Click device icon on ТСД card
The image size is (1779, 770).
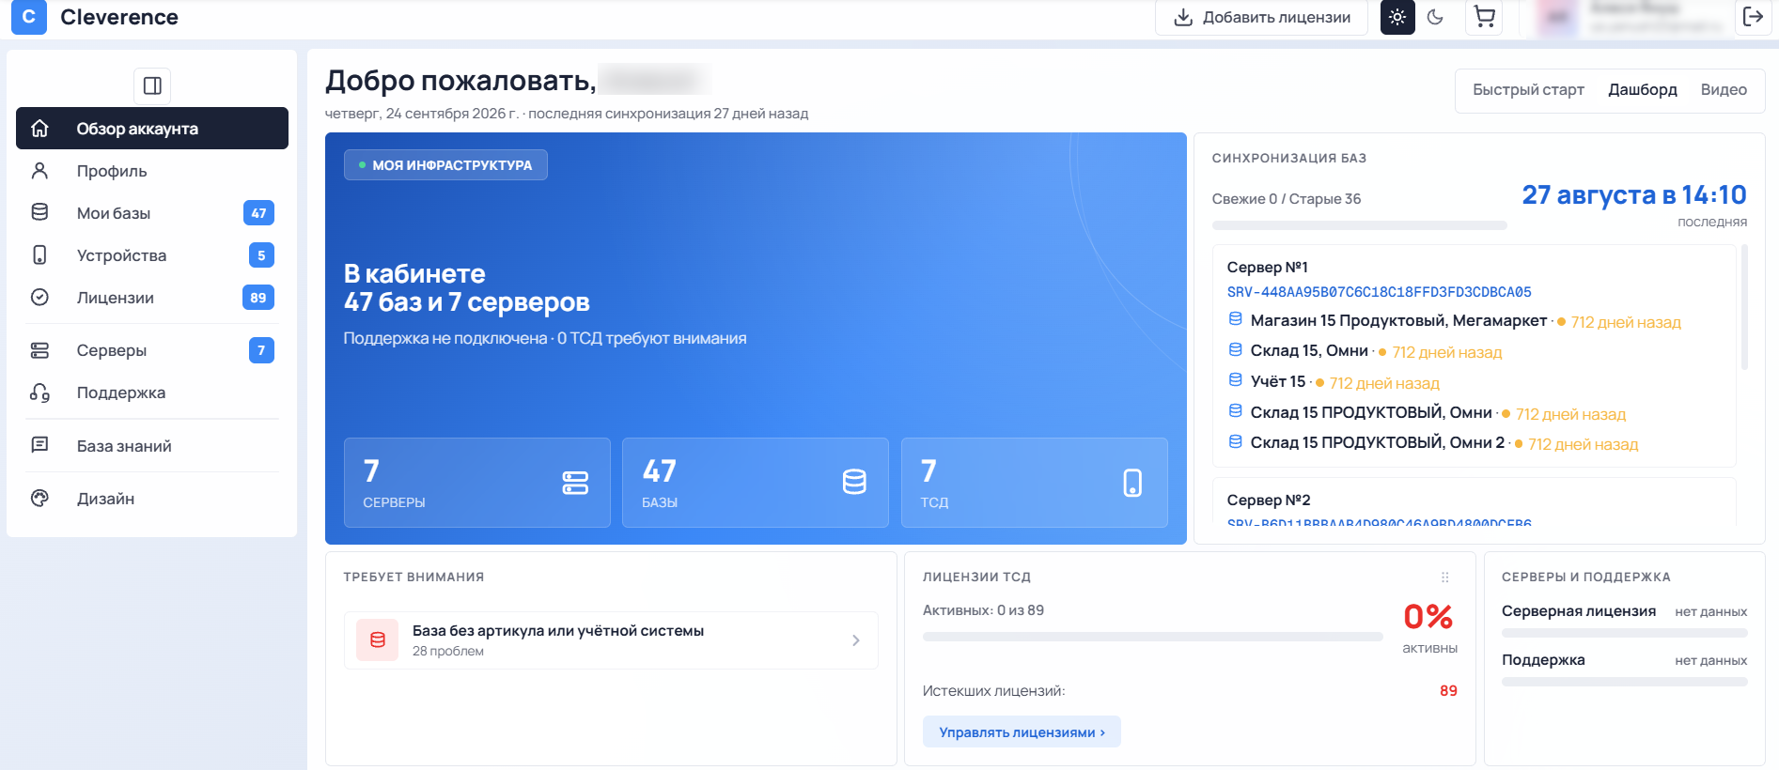tap(1132, 483)
